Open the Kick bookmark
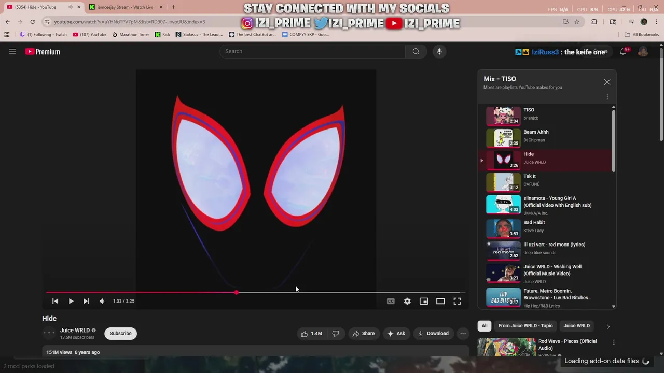 tap(163, 35)
